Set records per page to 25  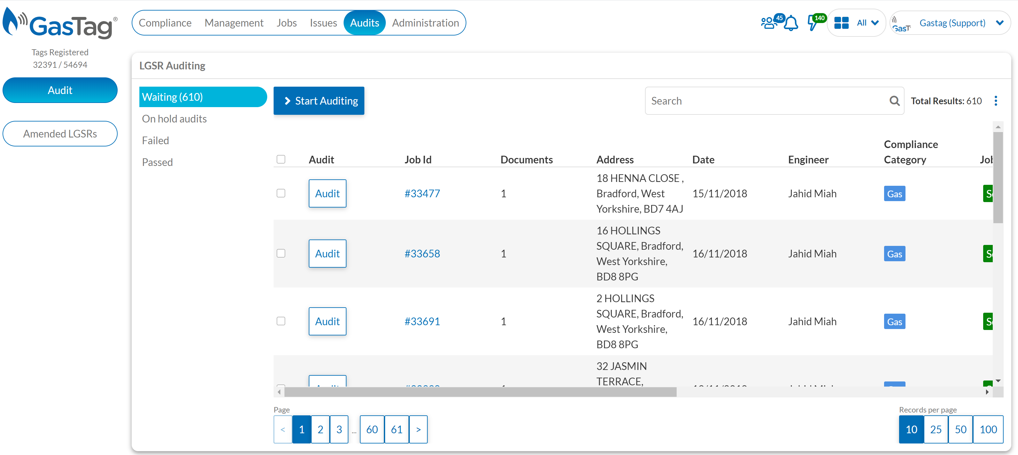(936, 429)
